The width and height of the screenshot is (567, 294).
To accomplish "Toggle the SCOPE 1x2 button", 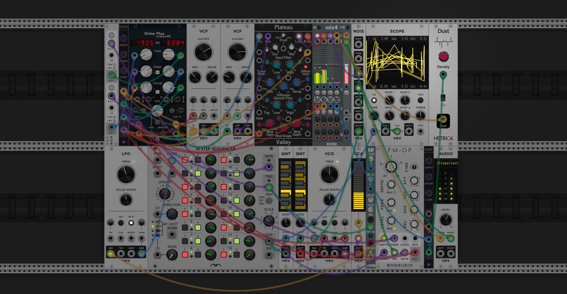I will 374,100.
